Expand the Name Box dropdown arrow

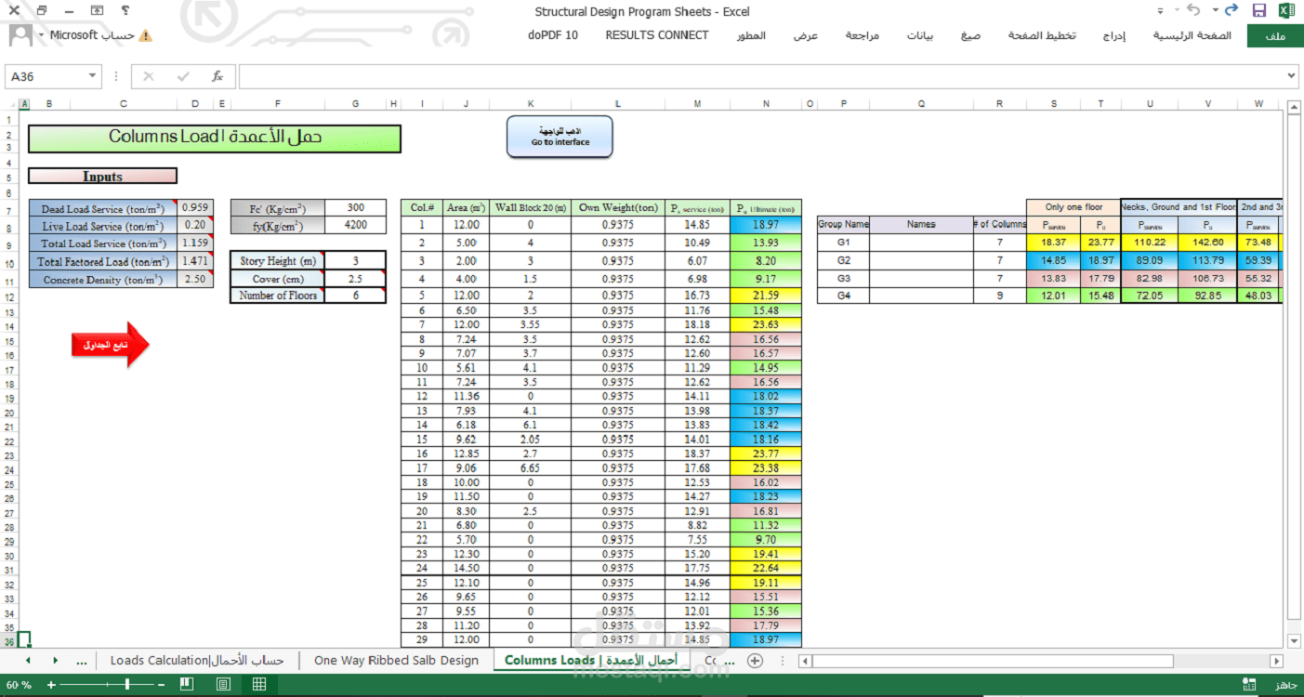pyautogui.click(x=92, y=76)
